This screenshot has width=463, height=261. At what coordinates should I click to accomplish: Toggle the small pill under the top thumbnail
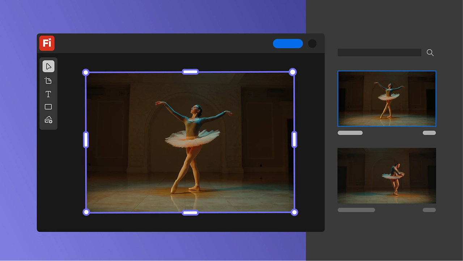350,133
